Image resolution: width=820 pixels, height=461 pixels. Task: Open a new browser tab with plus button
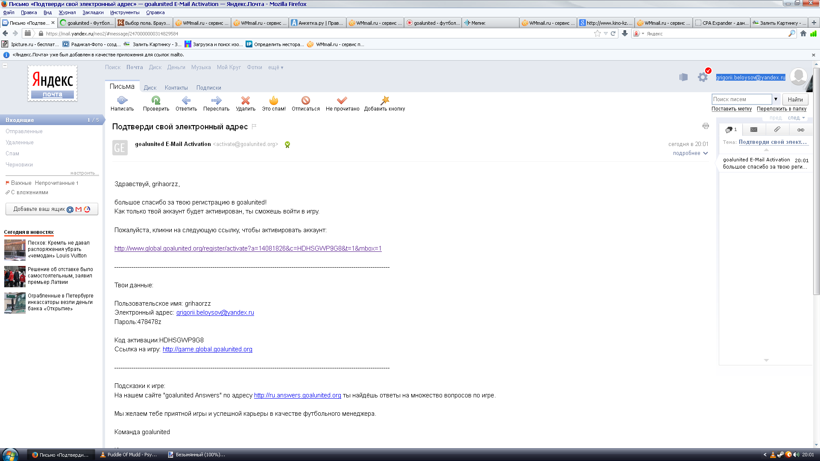tap(814, 23)
